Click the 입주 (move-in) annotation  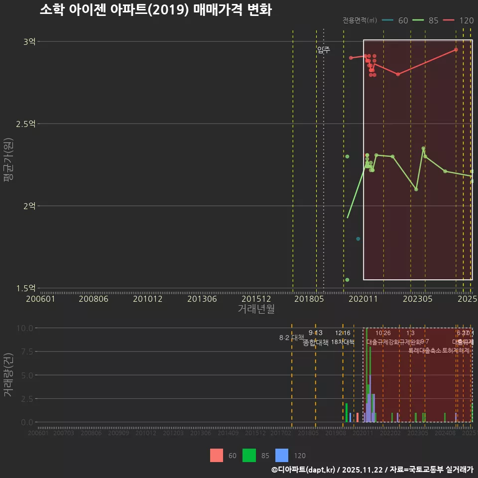pos(324,50)
